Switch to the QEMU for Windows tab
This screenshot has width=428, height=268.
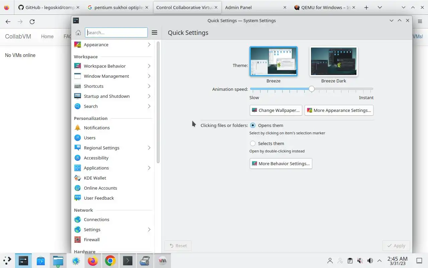[325, 7]
